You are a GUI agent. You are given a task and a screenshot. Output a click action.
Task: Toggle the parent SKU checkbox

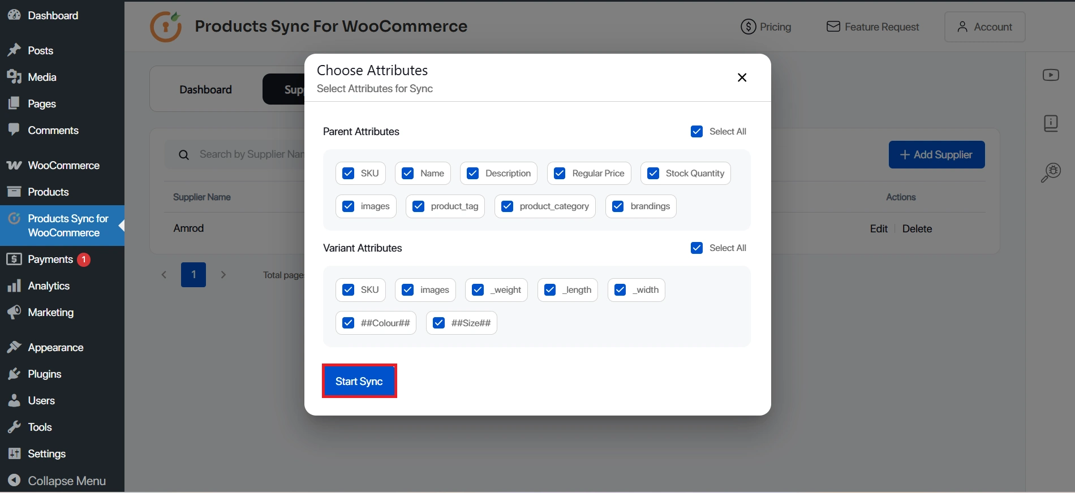[348, 173]
